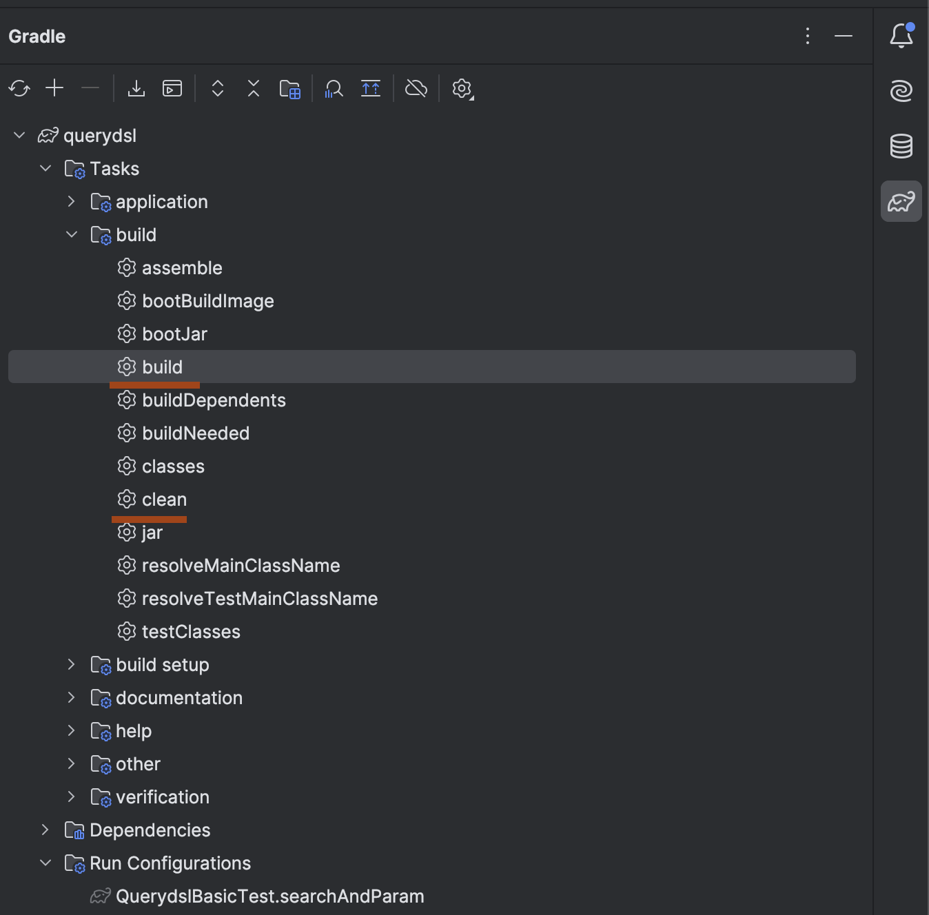The height and width of the screenshot is (915, 929).
Task: Click Analyze Dependencies toolbar icon
Action: coord(334,89)
